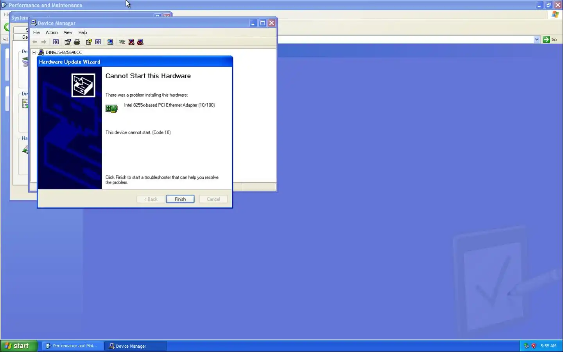Click the Windows flag logo in toolbar

point(555,14)
